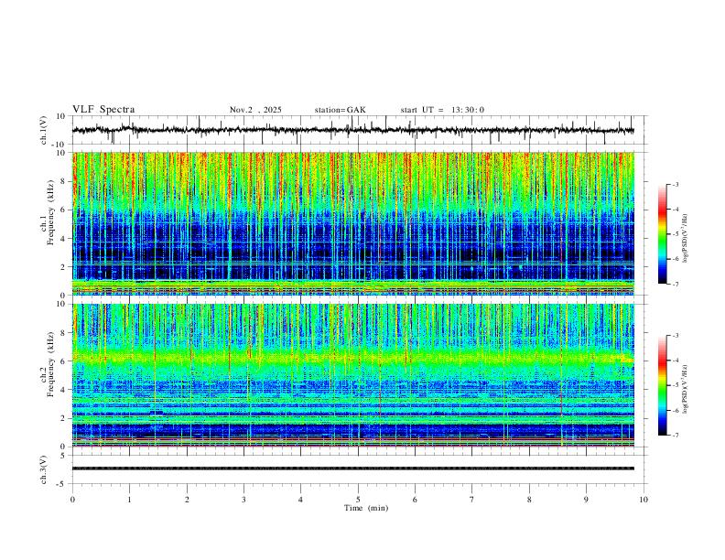Screen dimensions: 725x560
Task: Click the "ch.1(V)" waveform axis label
Action: pos(44,130)
